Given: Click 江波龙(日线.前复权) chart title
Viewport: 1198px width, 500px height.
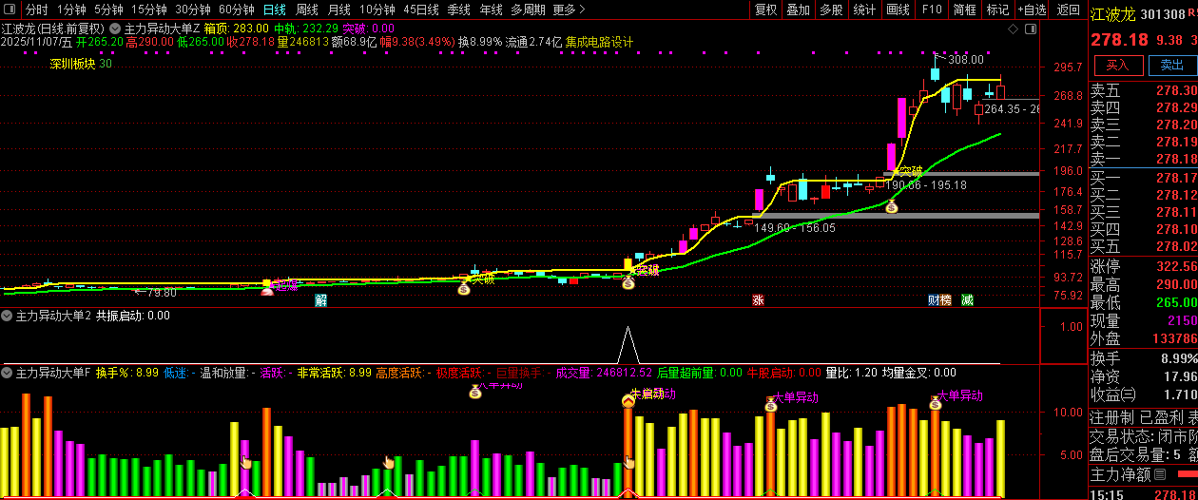Looking at the screenshot, I should (x=53, y=29).
